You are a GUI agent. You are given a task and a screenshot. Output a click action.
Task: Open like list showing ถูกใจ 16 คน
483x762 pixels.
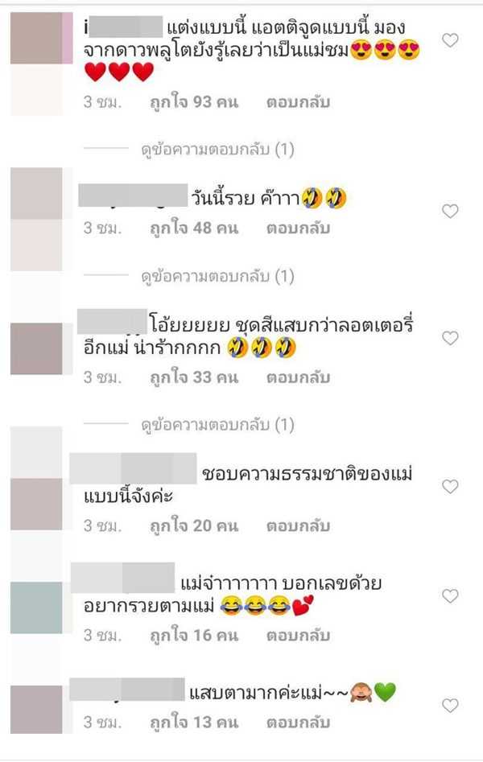click(x=194, y=635)
